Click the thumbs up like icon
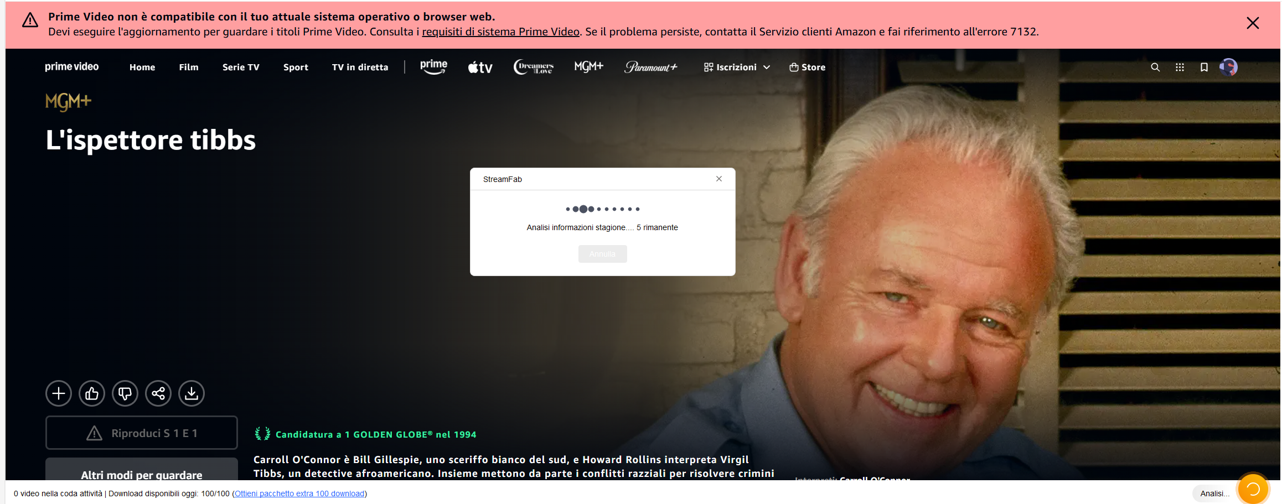This screenshot has height=504, width=1282. pos(92,393)
